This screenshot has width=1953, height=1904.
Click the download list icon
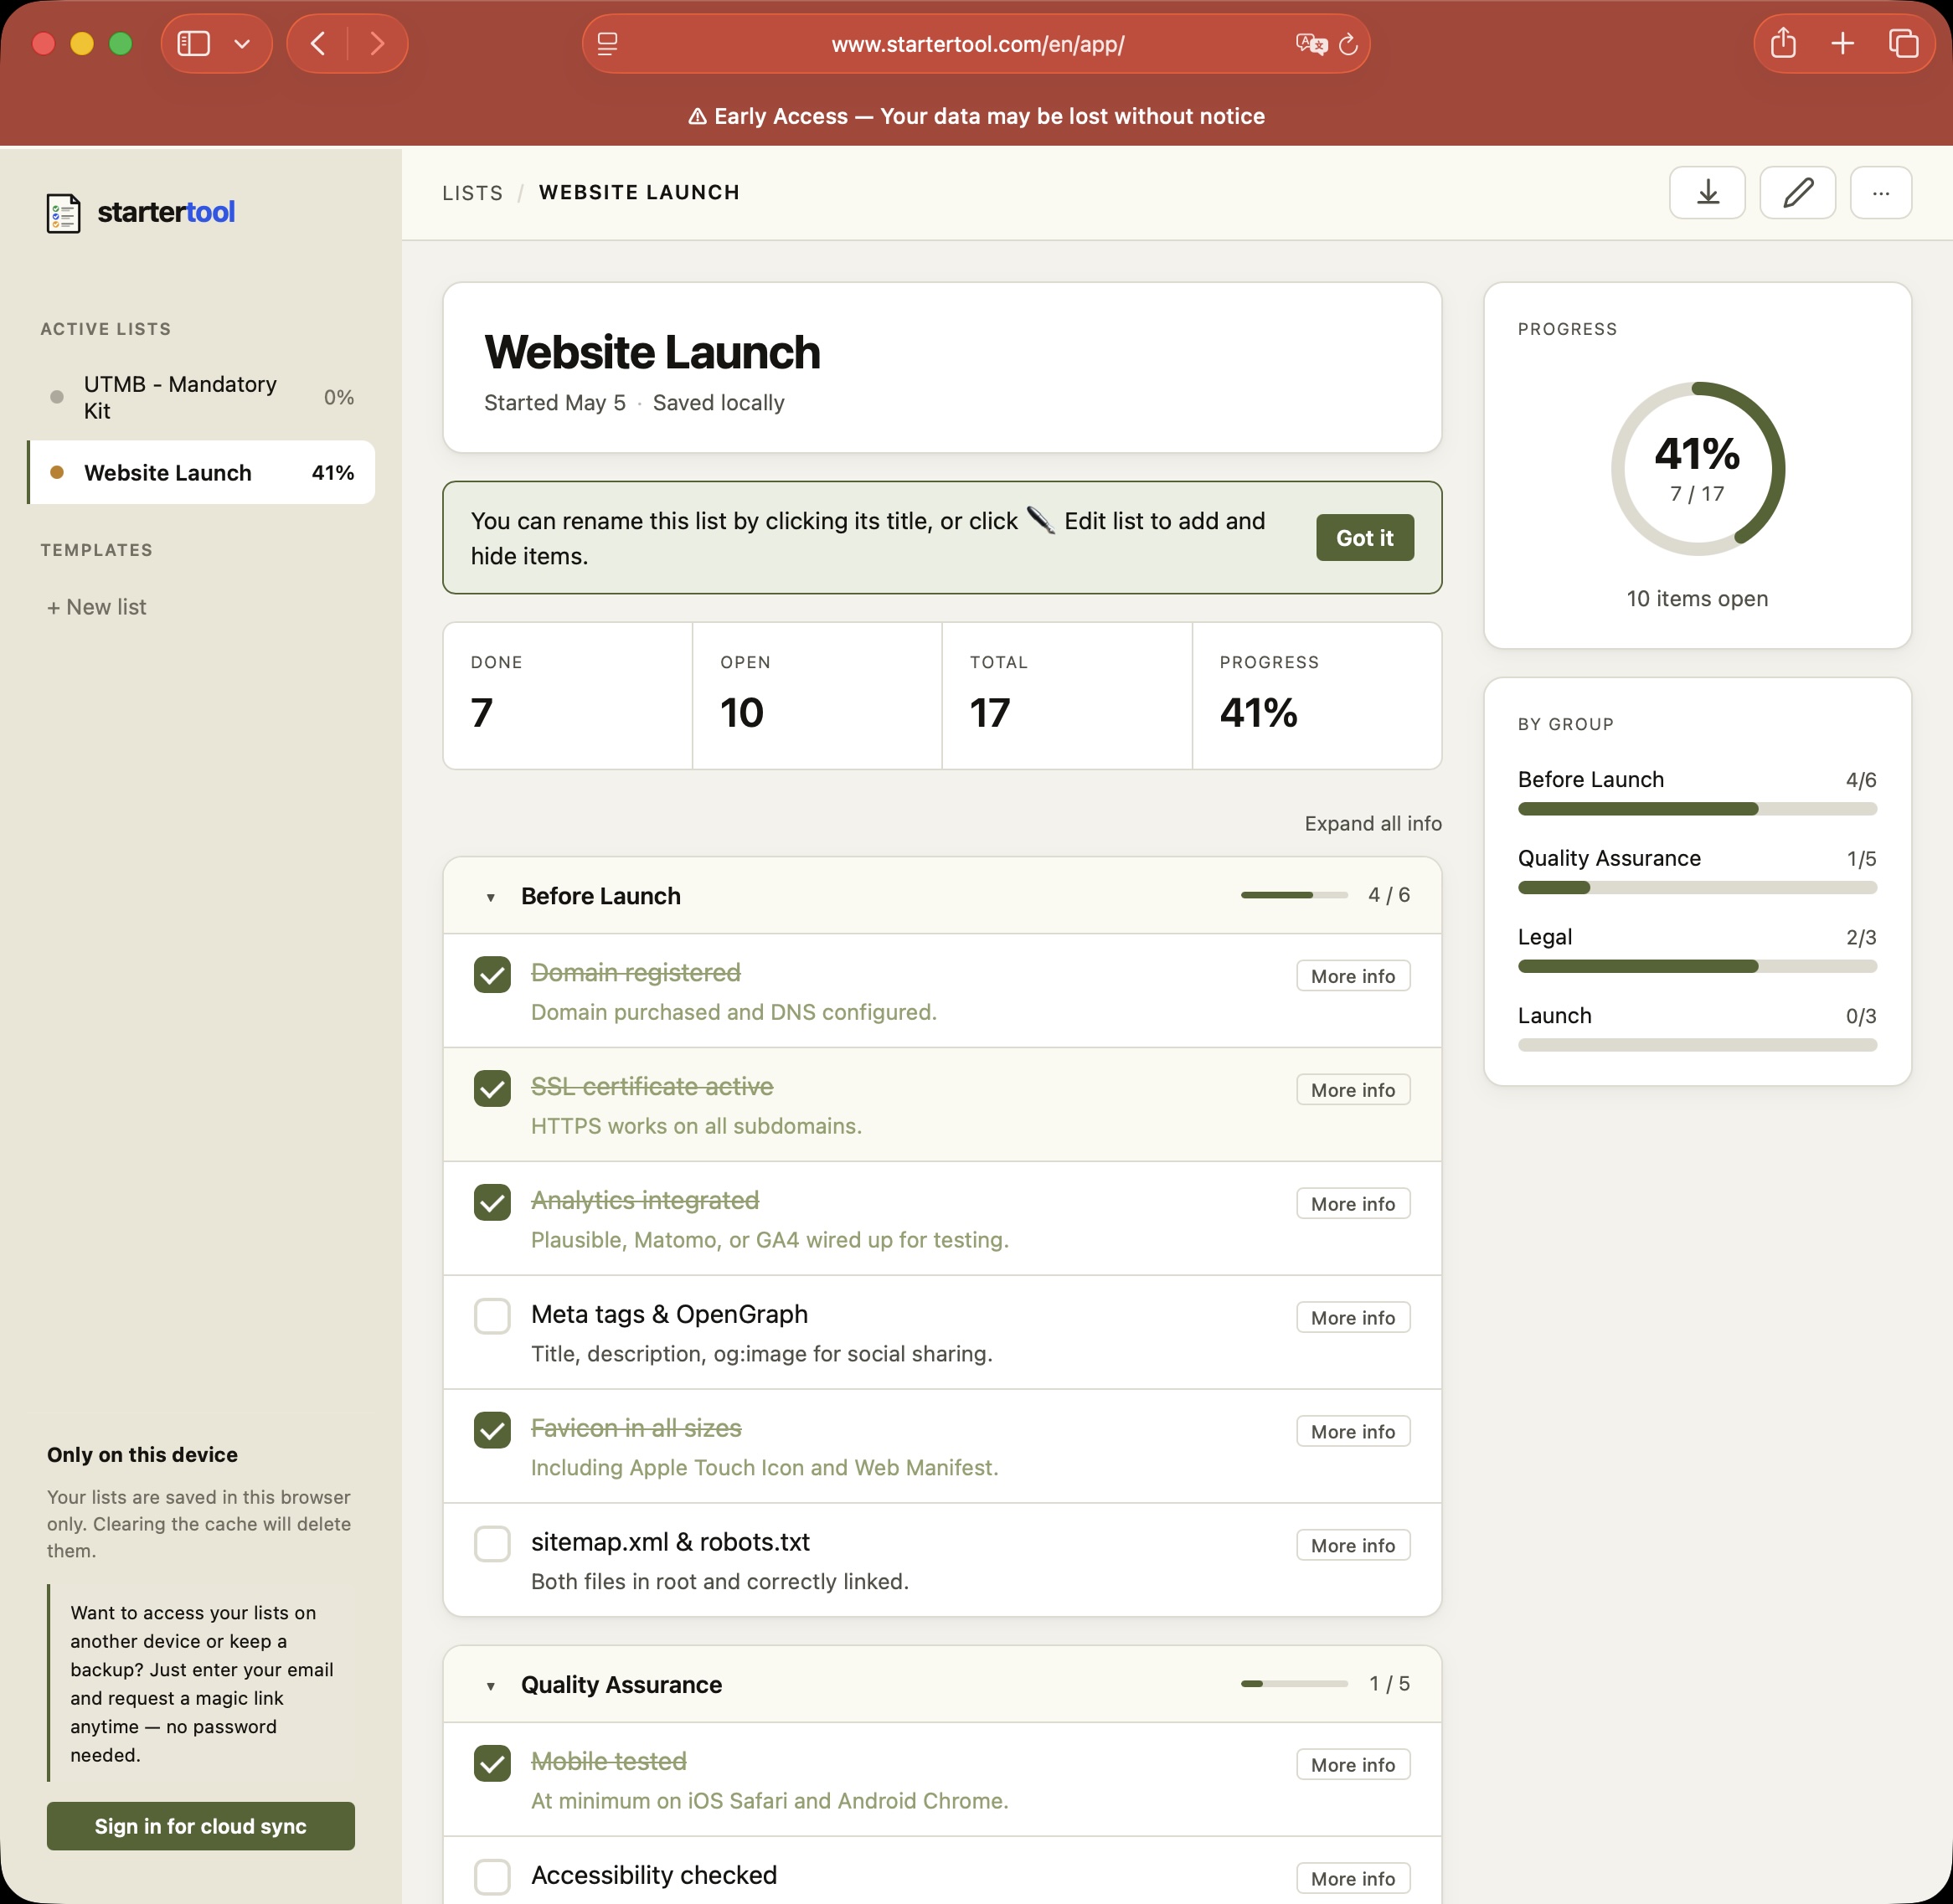1707,192
